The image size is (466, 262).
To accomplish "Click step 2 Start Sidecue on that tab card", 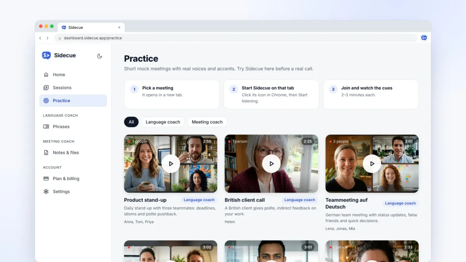I will [x=271, y=94].
